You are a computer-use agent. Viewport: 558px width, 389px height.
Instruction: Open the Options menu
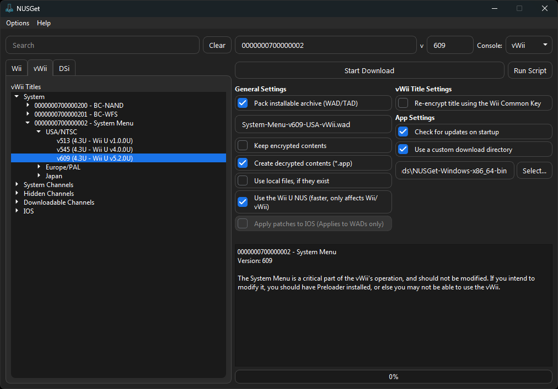click(x=18, y=23)
